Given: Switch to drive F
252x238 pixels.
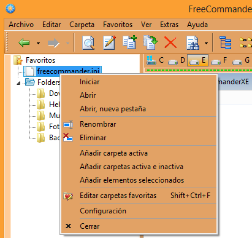Looking at the screenshot, I should click(219, 60).
